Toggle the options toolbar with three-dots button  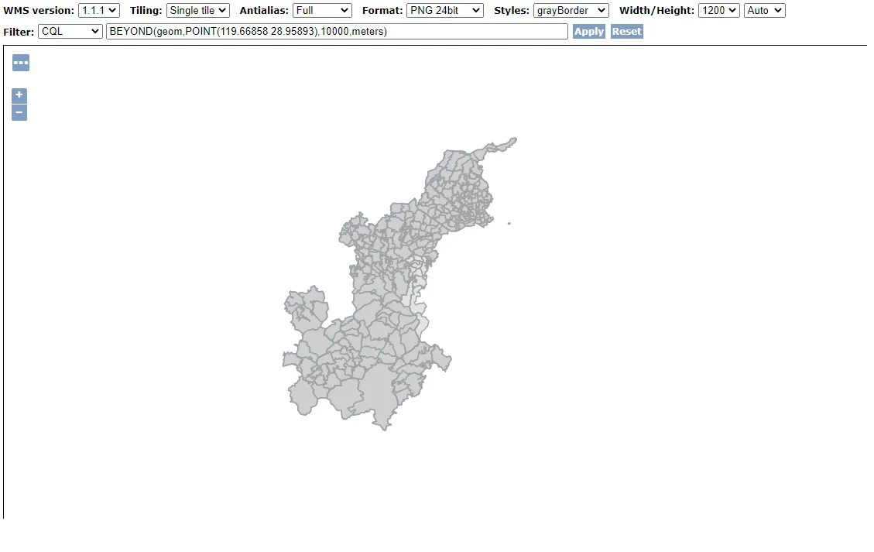tap(21, 63)
